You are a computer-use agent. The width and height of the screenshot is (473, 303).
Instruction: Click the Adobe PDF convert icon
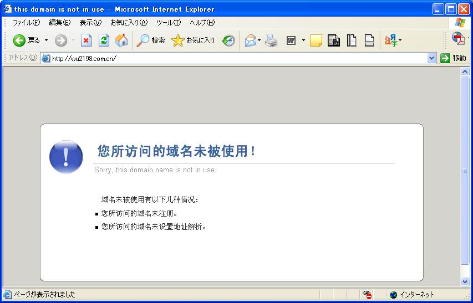[458, 39]
